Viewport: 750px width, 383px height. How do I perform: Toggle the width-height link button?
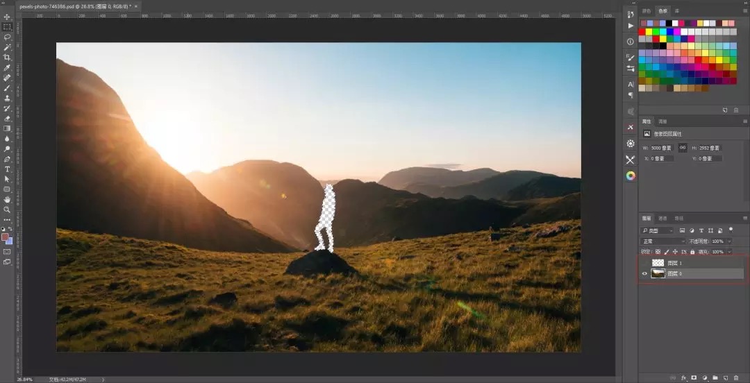click(683, 148)
